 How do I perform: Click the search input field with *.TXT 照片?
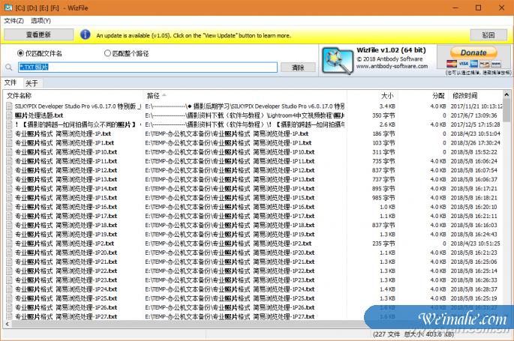tap(148, 67)
